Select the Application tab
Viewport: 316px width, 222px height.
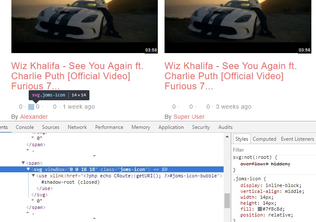click(171, 127)
